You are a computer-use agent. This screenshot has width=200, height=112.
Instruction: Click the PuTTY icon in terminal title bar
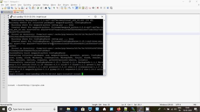pos(11,16)
